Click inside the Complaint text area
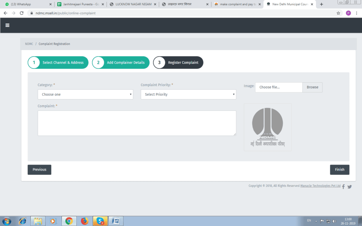 (137, 123)
